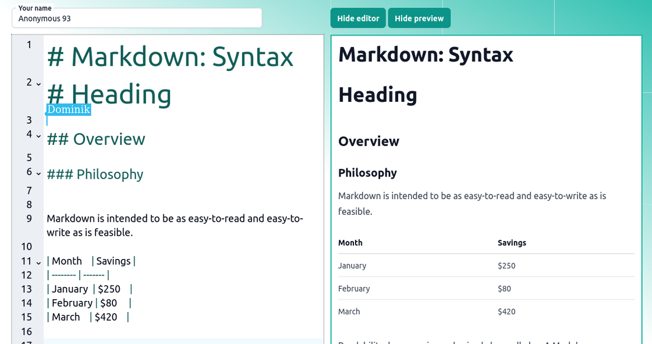The image size is (652, 344).
Task: Focus the Your name input field
Action: click(x=137, y=19)
